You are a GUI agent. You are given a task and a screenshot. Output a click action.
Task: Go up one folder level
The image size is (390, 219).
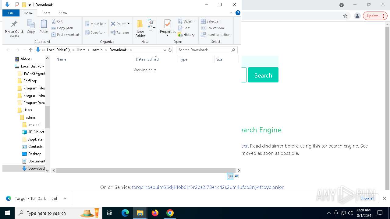coord(30,50)
